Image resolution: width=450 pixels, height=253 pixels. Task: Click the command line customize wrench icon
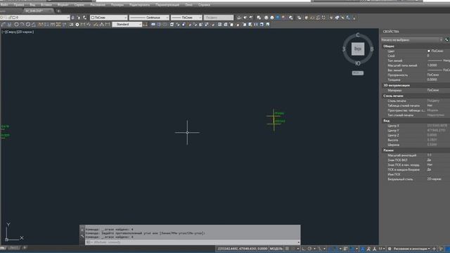82,236
